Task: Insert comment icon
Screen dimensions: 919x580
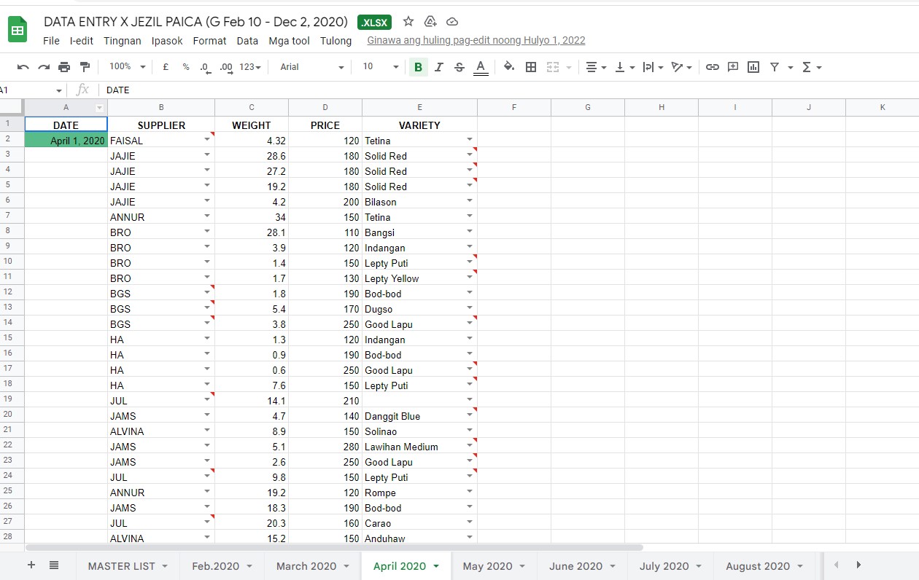Action: [x=733, y=67]
